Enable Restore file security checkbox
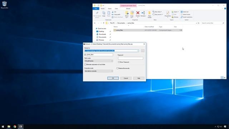This screenshot has width=229, height=129. tap(117, 68)
